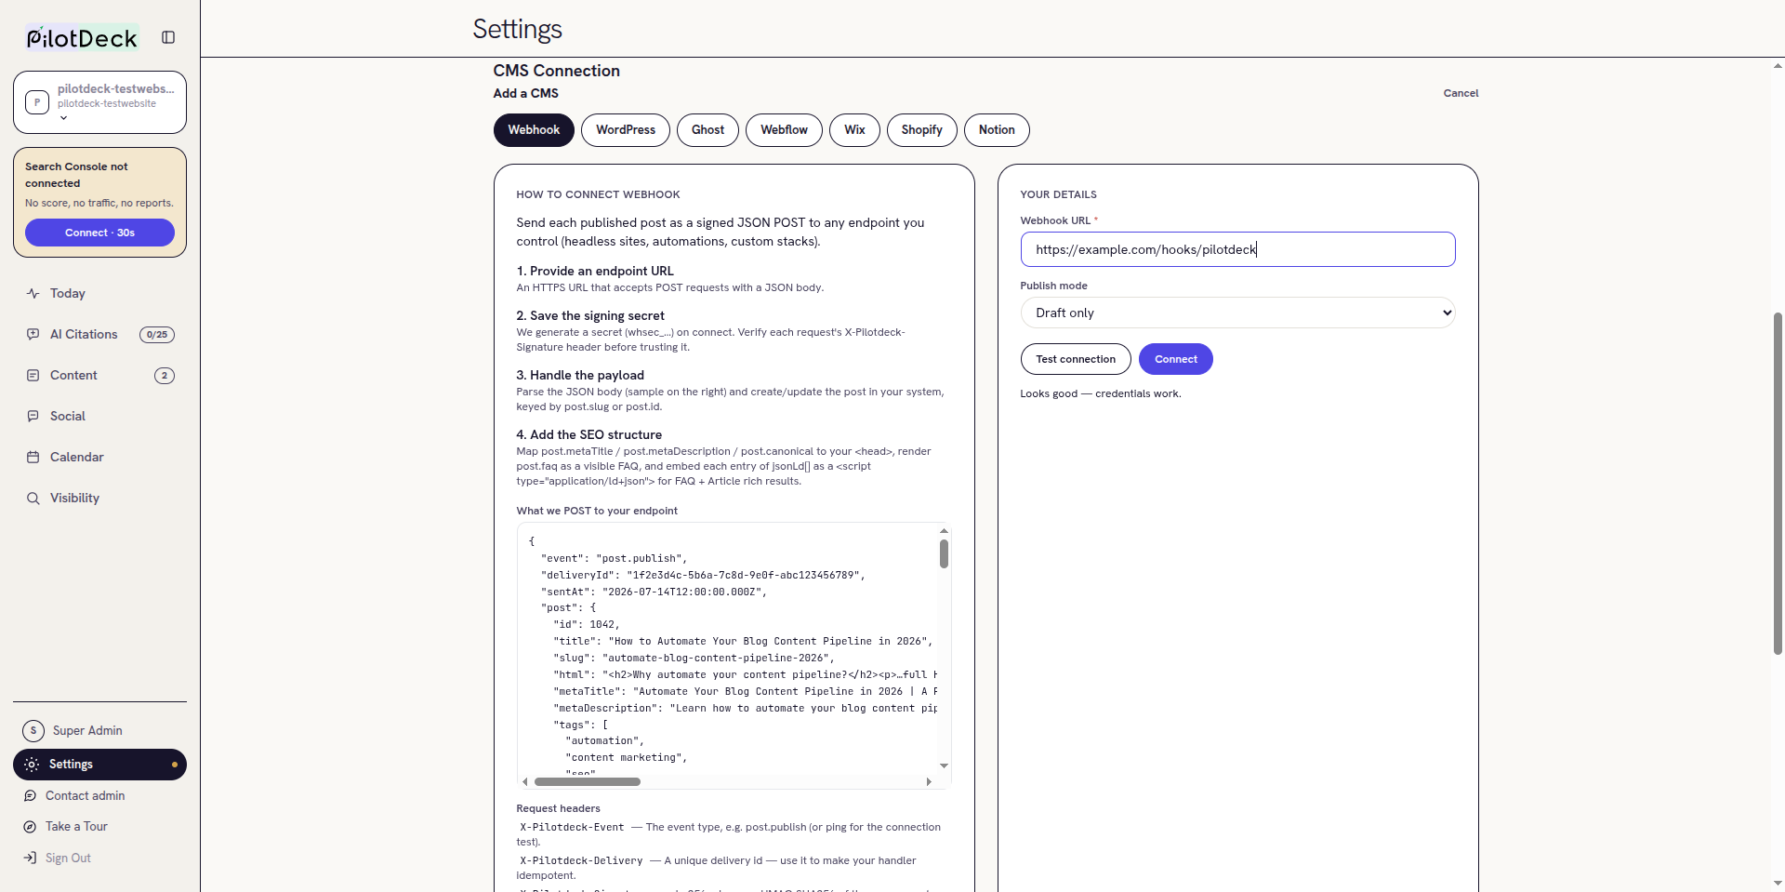The image size is (1785, 892).
Task: Click the 'What we POST to your endpoint' label
Action: 597,511
